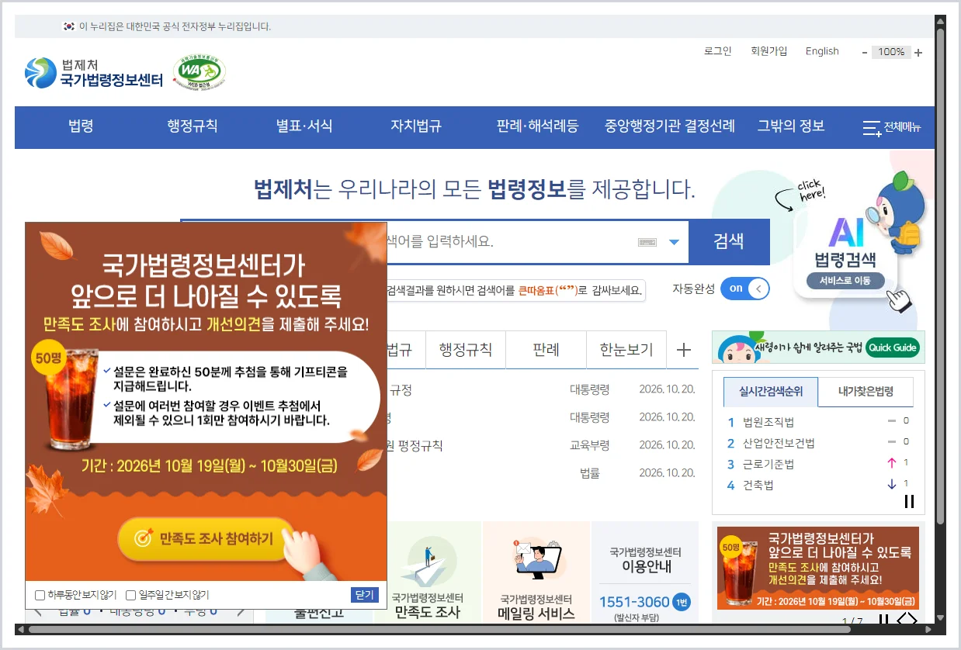
Task: Click the Quick Guide banner
Action: [x=818, y=347]
